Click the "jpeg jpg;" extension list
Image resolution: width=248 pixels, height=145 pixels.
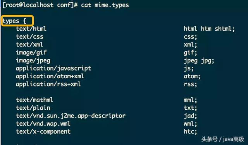tap(199, 60)
